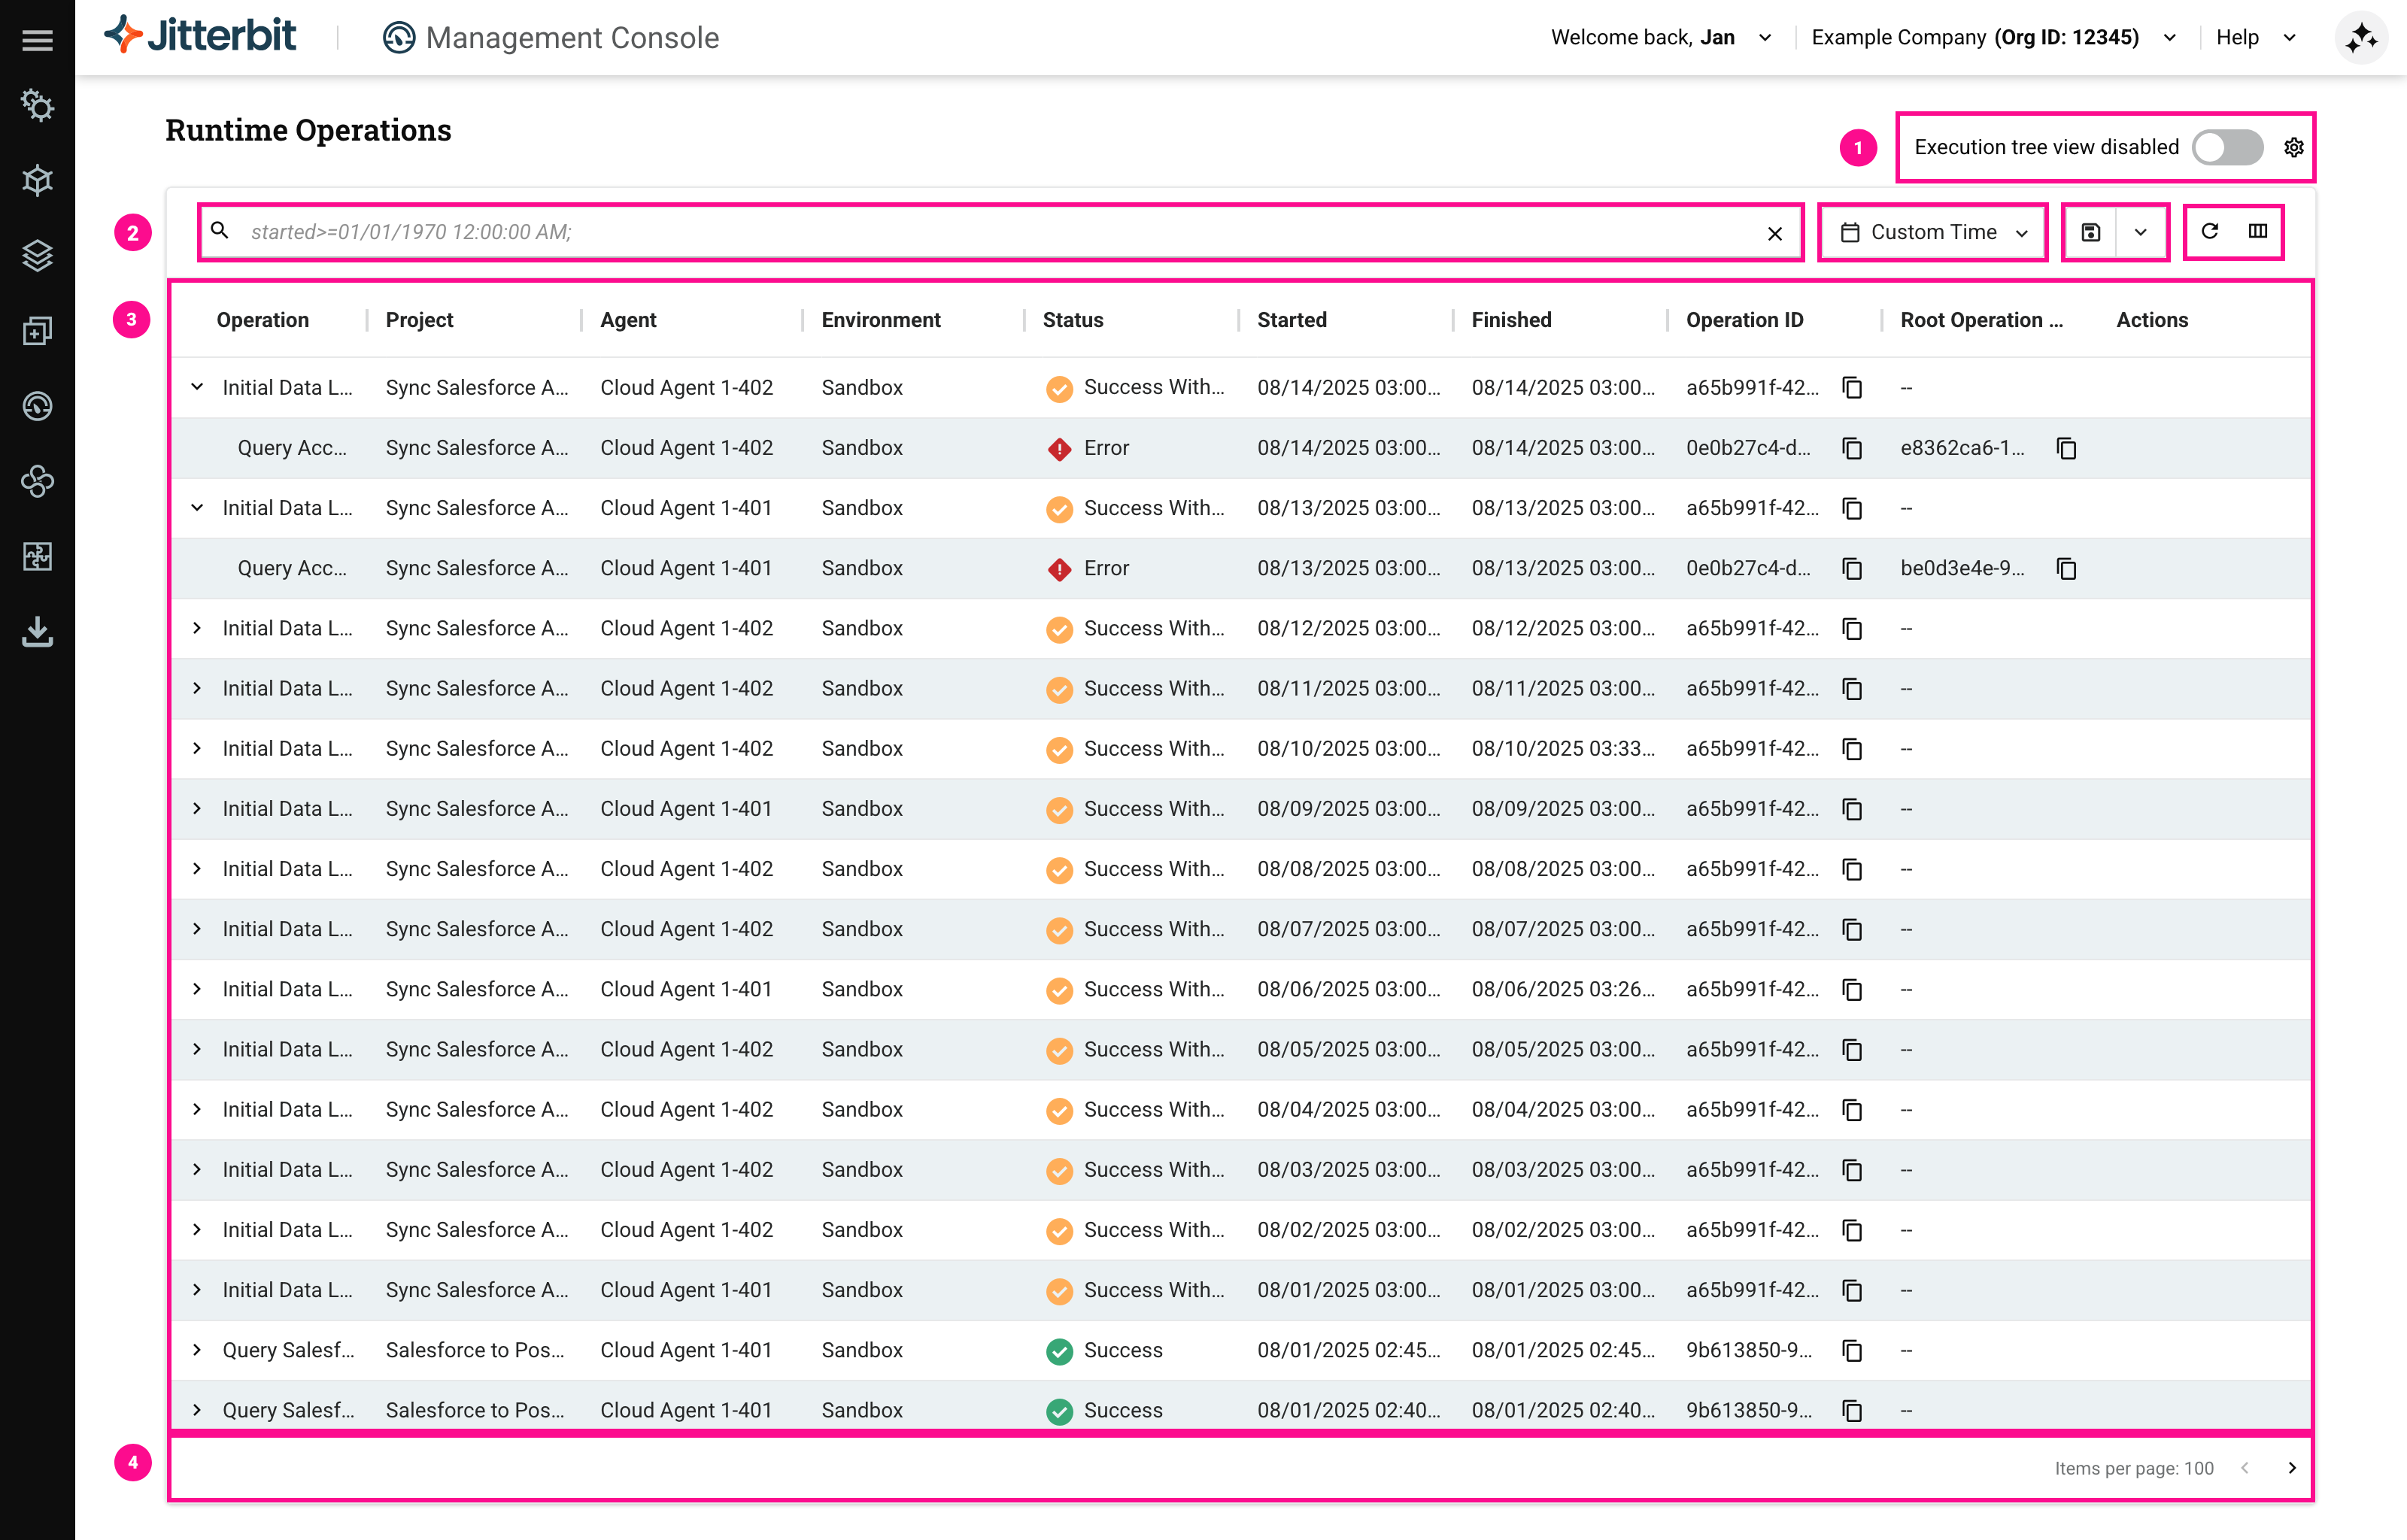2407x1540 pixels.
Task: Click the downloads icon at the sidebar bottom
Action: tap(37, 632)
